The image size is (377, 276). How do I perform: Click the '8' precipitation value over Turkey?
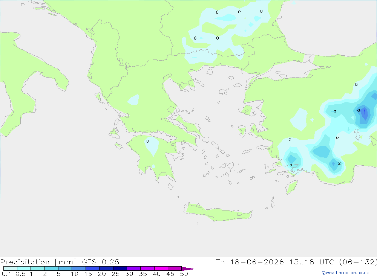click(359, 110)
